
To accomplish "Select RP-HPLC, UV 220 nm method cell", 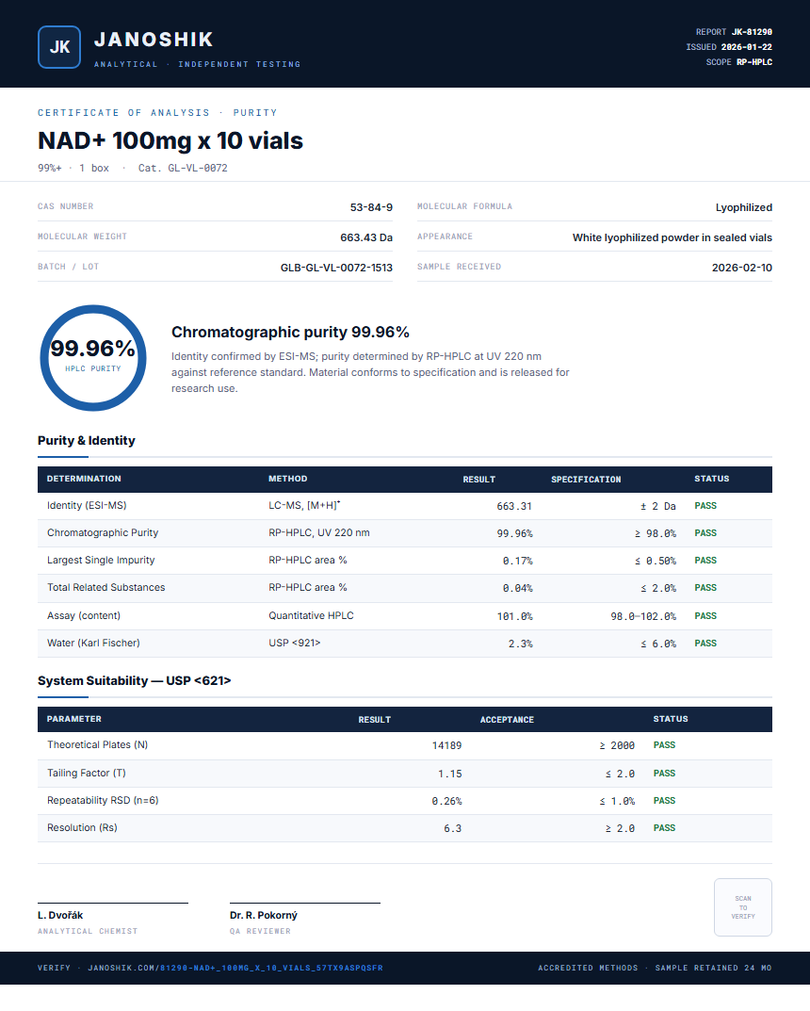I will click(x=319, y=532).
